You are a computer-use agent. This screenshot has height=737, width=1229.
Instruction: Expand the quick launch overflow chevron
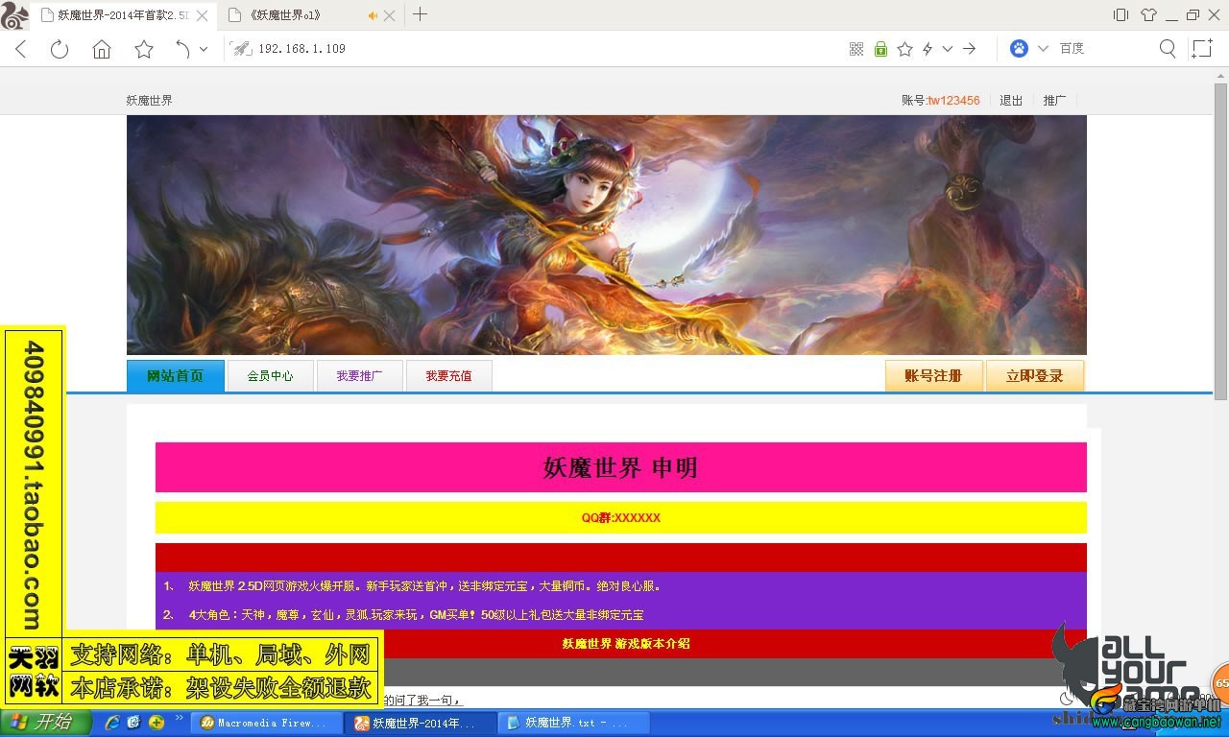(x=179, y=718)
